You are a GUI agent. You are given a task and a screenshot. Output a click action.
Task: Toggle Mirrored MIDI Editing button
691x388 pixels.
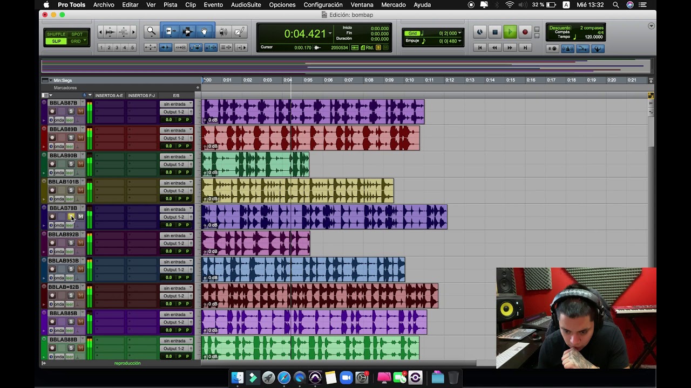181,47
